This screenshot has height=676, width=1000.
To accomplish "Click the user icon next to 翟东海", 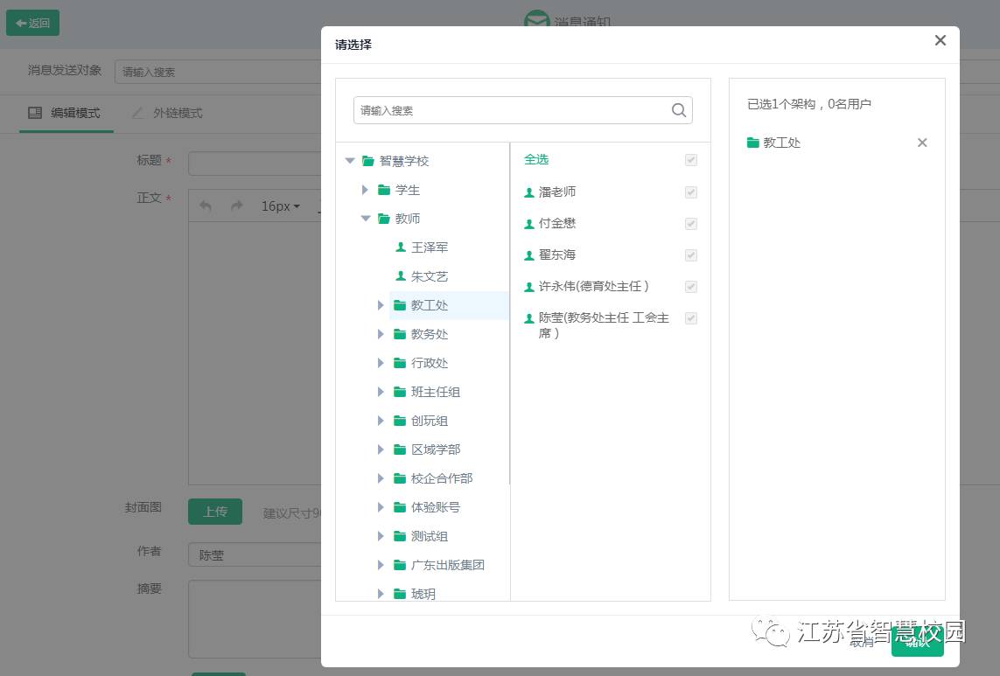I will [528, 255].
